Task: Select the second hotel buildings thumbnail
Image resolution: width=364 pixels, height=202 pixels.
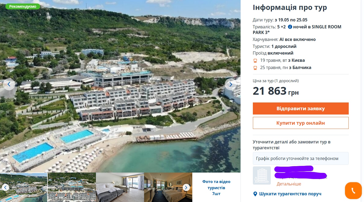Action: [72, 187]
